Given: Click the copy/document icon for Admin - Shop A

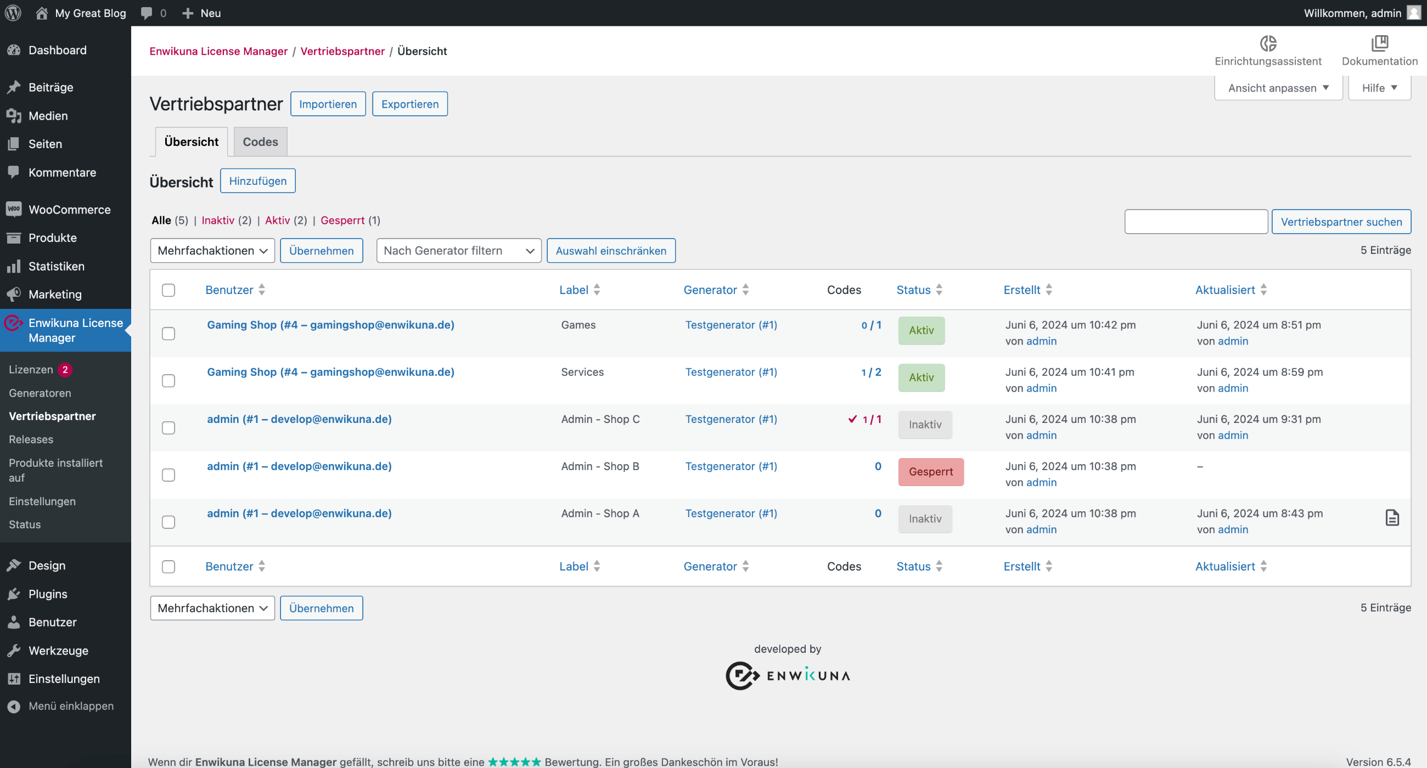Looking at the screenshot, I should click(x=1393, y=518).
